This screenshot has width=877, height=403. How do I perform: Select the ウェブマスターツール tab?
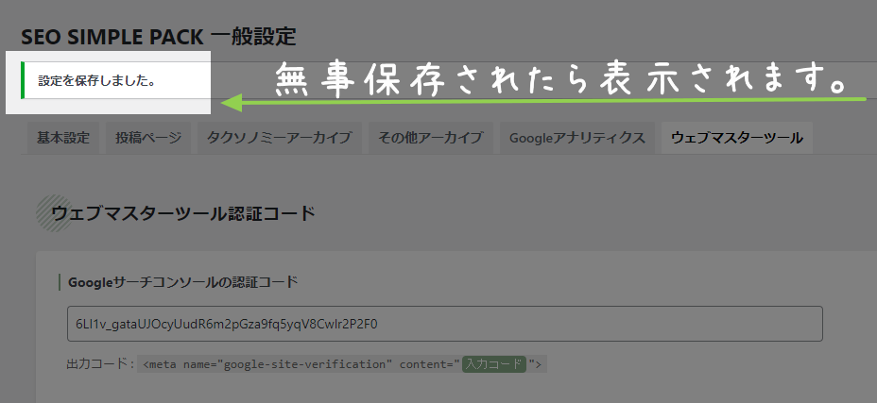[x=737, y=138]
